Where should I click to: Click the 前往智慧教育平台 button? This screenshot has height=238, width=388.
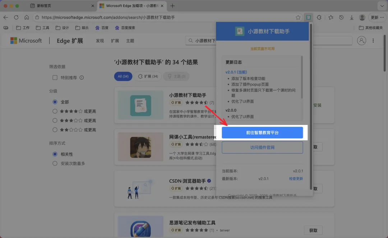pos(262,133)
